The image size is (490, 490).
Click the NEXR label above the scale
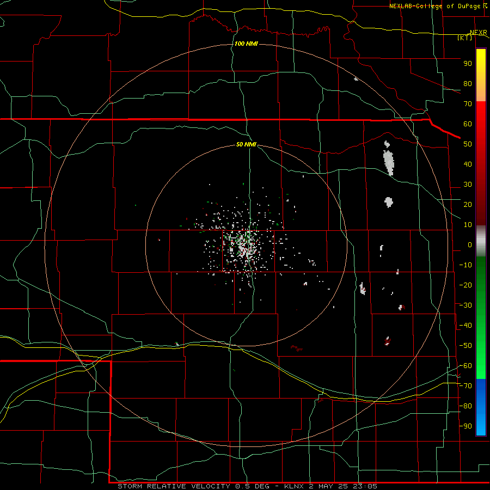(479, 33)
